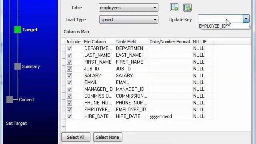This screenshot has height=144, width=256.
Task: Click the JOB_ID table field cell
Action: pyautogui.click(x=132, y=69)
